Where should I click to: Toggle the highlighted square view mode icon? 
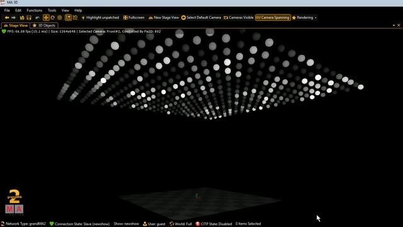(x=68, y=18)
